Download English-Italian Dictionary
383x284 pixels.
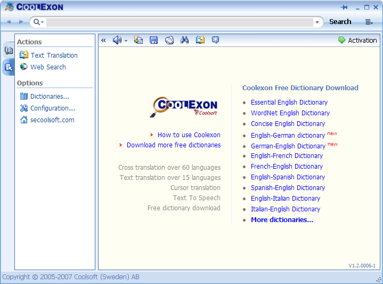286,198
